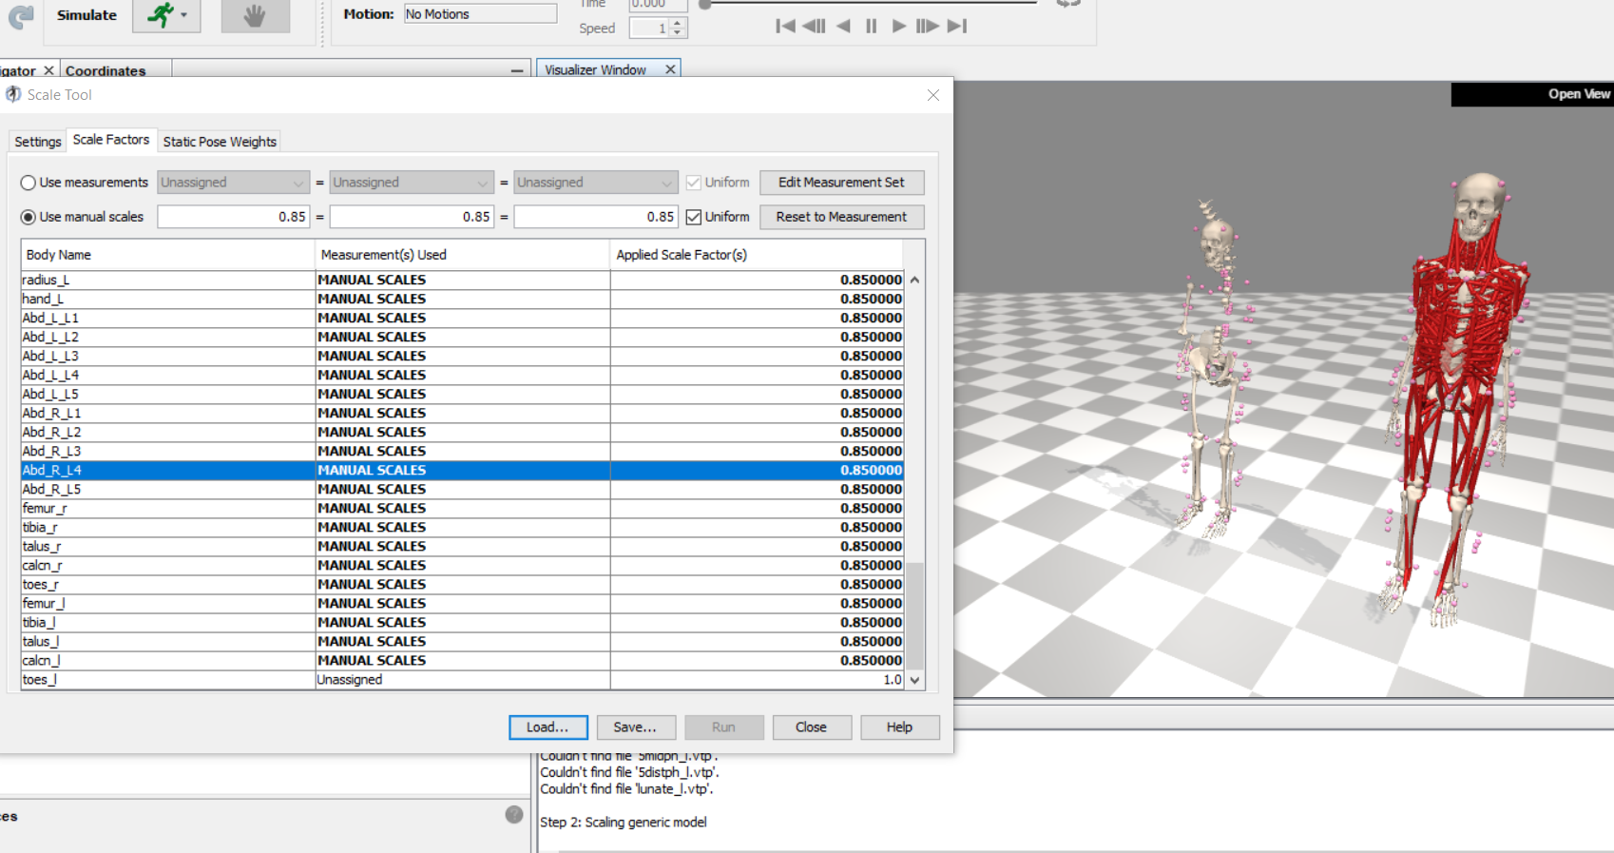Select the toes_l row marked Unassigned
This screenshot has height=853, width=1614.
pyautogui.click(x=462, y=679)
